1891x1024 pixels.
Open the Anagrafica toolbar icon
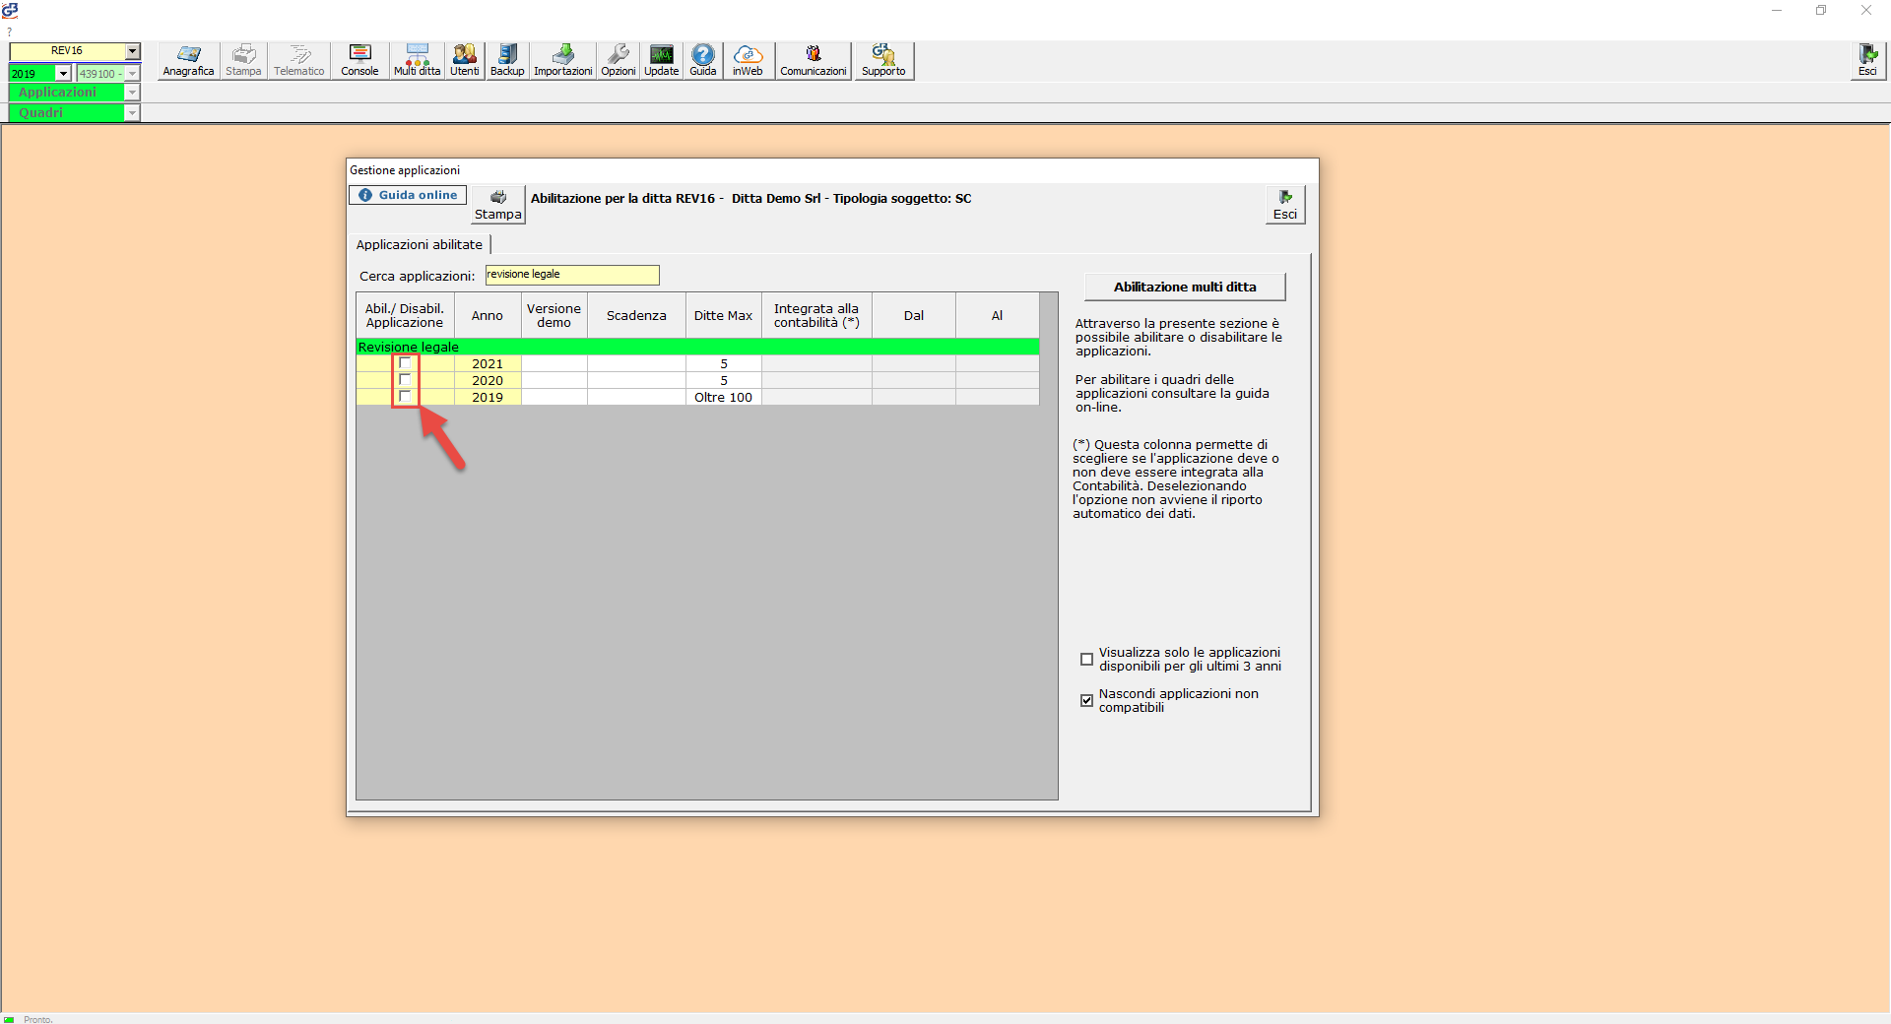188,60
